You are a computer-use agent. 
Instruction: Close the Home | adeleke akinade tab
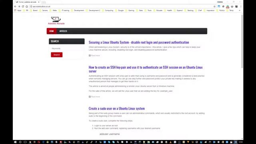[x=39, y=2]
